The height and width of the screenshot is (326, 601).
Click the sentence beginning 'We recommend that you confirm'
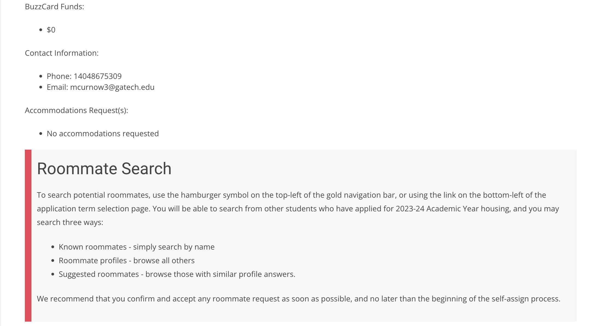tap(299, 299)
